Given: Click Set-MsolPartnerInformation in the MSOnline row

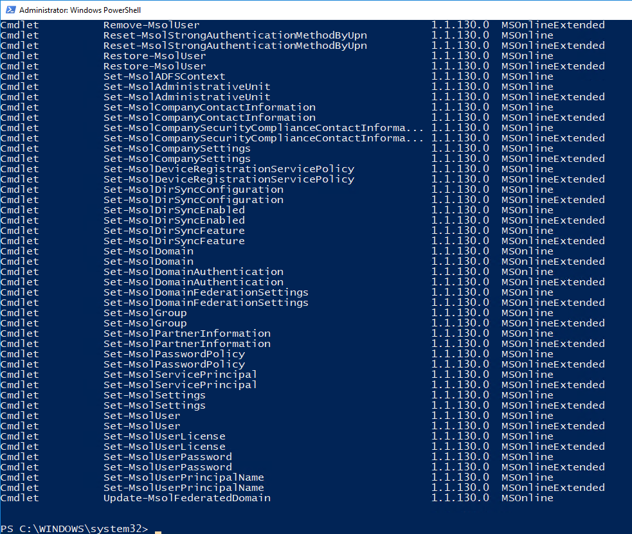Looking at the screenshot, I should click(x=186, y=334).
